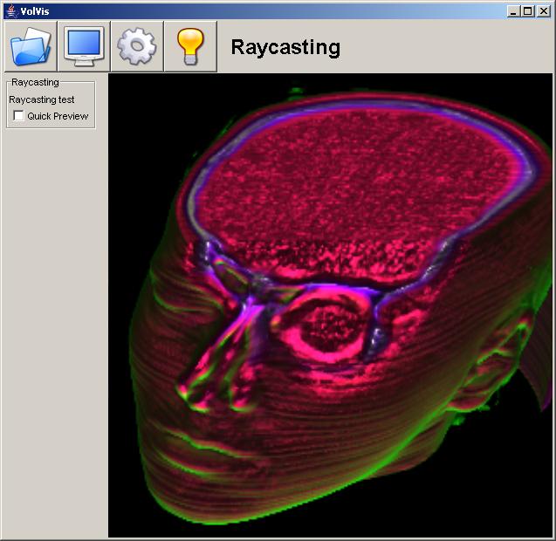This screenshot has width=556, height=541.
Task: Click the monitor display toolbar icon
Action: pos(84,46)
